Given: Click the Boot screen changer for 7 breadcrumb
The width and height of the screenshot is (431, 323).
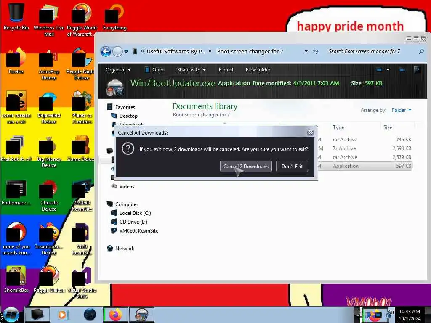Looking at the screenshot, I should 250,51.
